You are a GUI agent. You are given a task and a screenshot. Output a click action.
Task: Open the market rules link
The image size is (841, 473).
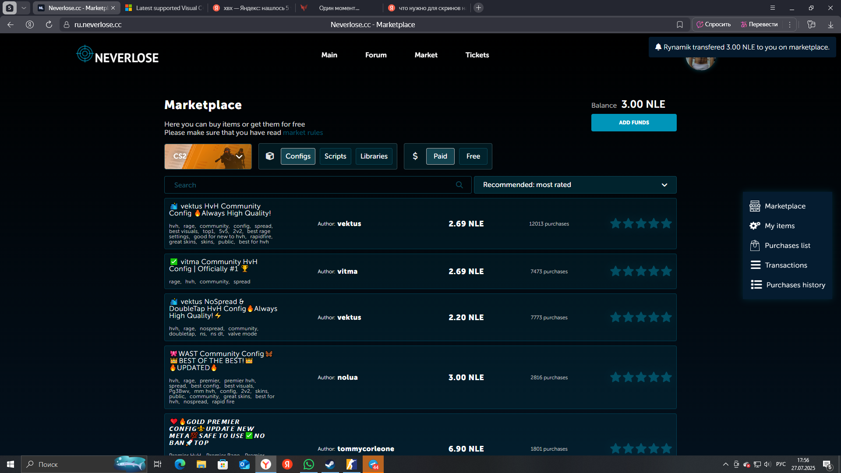coord(303,133)
